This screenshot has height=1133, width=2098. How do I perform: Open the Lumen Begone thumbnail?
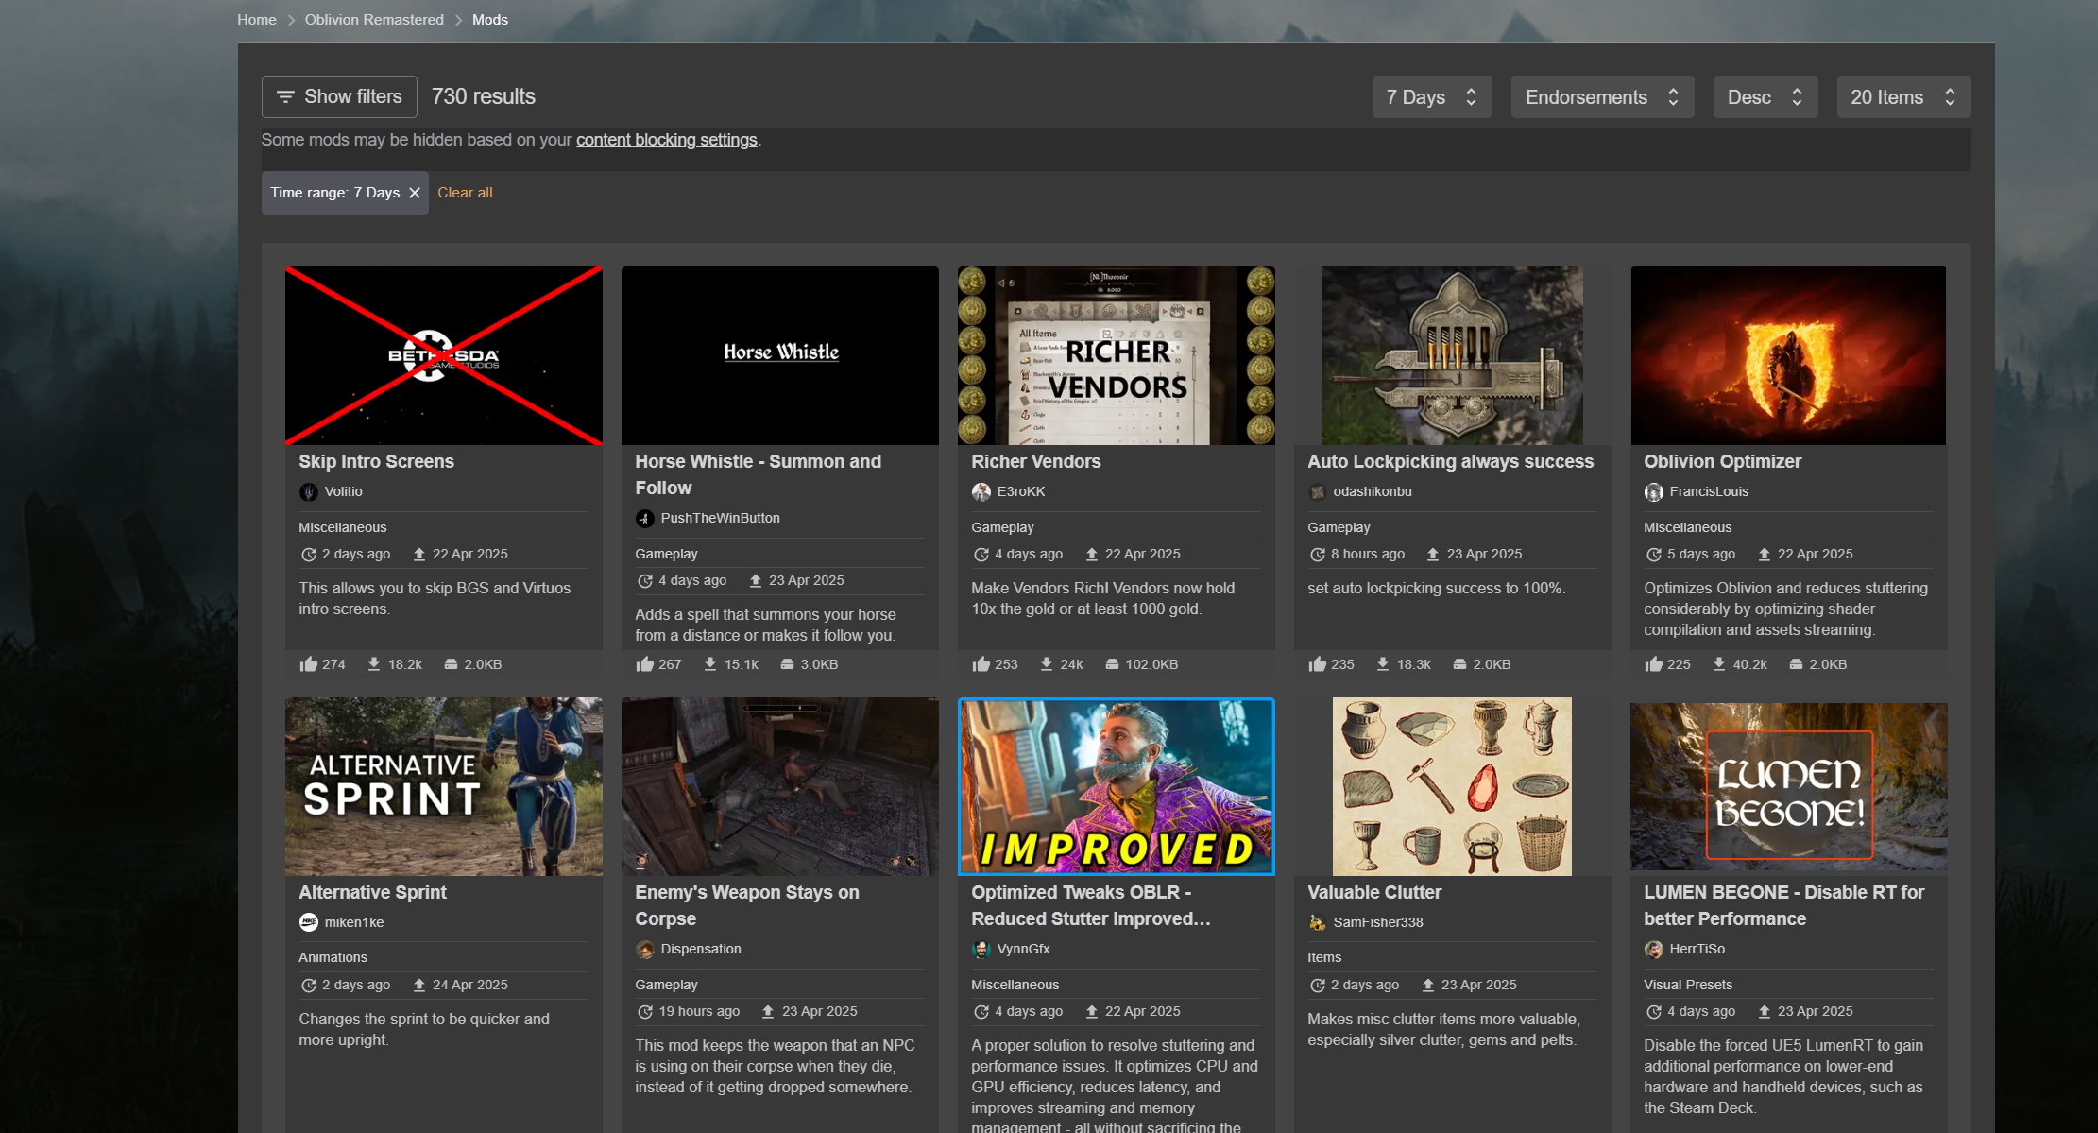[1788, 786]
